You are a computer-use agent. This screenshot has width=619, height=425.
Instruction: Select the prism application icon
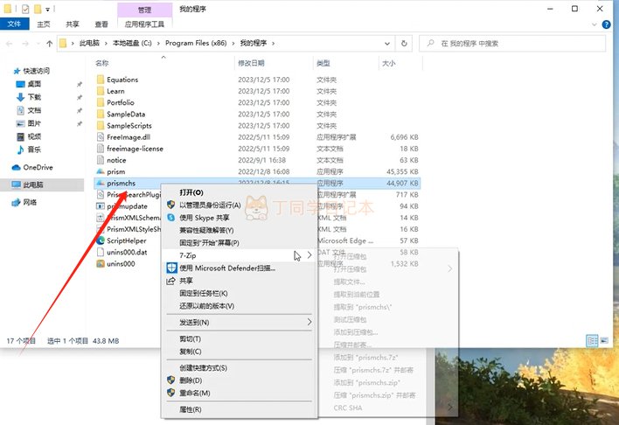coord(101,171)
